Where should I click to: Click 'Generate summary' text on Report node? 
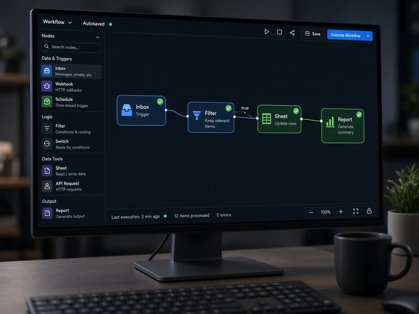346,129
